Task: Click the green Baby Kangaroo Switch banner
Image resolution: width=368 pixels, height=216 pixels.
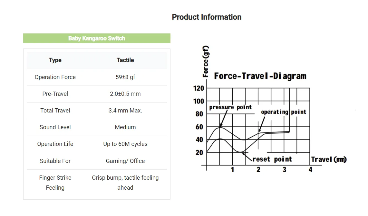Action: [97, 38]
